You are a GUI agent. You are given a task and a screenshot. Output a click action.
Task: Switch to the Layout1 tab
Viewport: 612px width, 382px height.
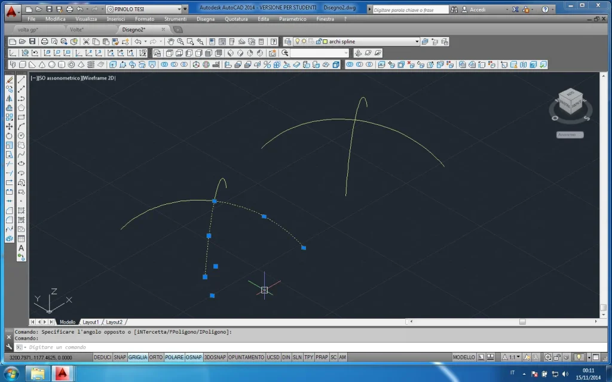tap(91, 322)
